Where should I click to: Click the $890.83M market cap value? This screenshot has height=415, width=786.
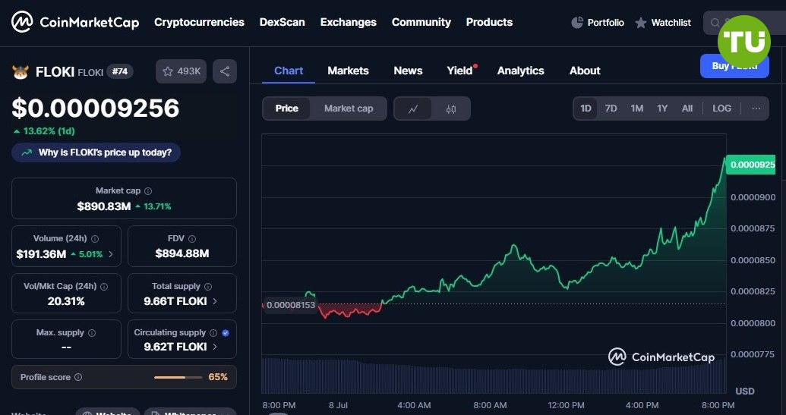(x=104, y=206)
